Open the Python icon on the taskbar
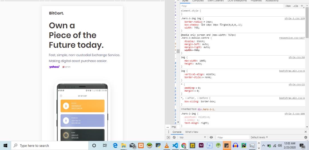The image size is (309, 150). click(x=158, y=146)
